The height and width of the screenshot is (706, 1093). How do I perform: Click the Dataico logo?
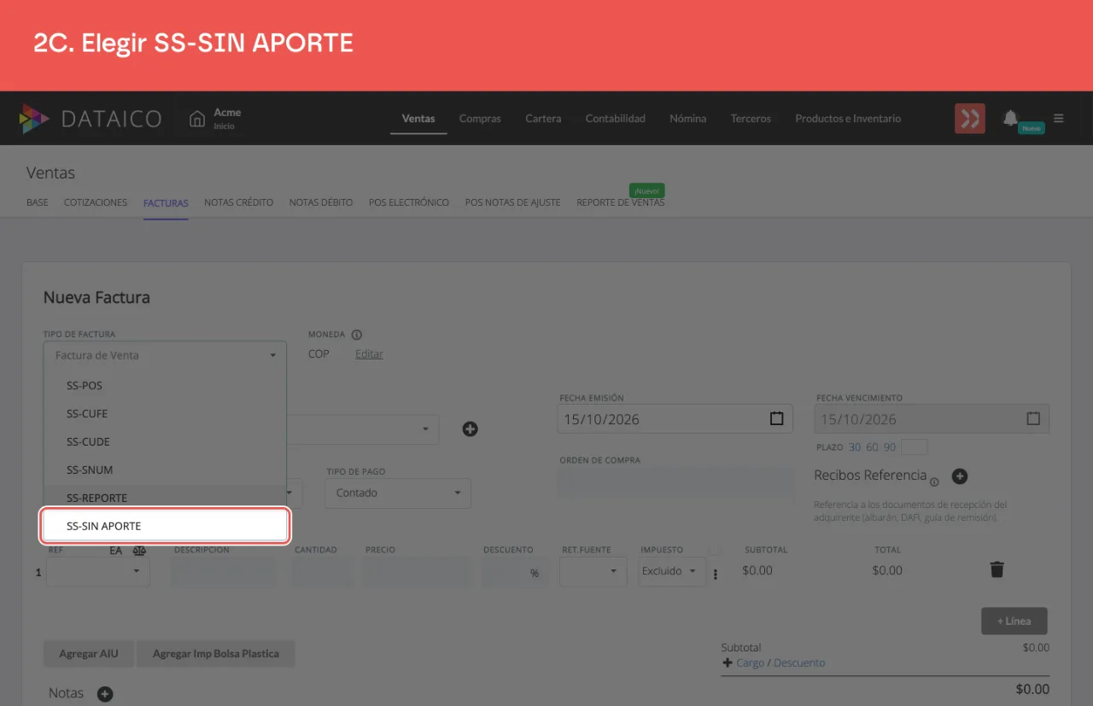point(91,119)
